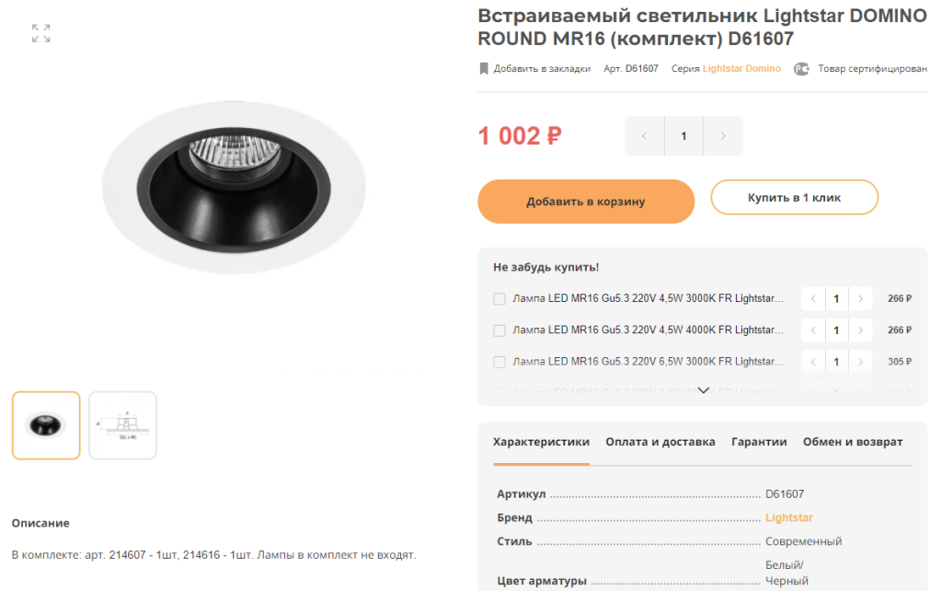942x591 pixels.
Task: Switch to Оплата и доставка tab
Action: coord(661,442)
